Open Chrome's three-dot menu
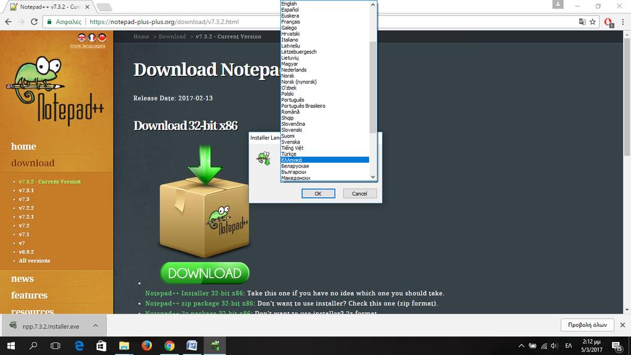Screen dimensions: 631x355 click(x=623, y=22)
